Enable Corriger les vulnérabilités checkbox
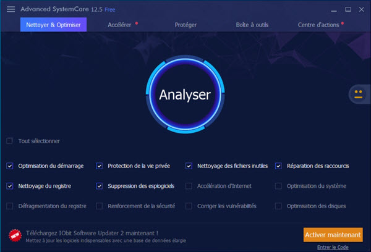Screen dimensions: 371x252 point(189,206)
